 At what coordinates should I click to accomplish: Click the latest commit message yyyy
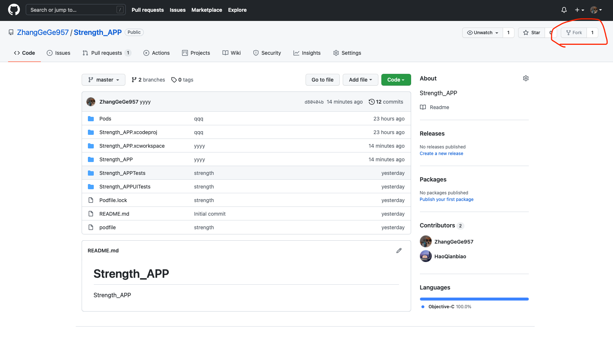click(x=145, y=102)
